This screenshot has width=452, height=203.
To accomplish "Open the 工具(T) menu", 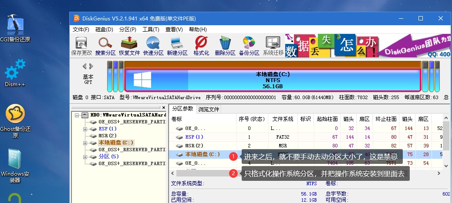I will click(151, 30).
